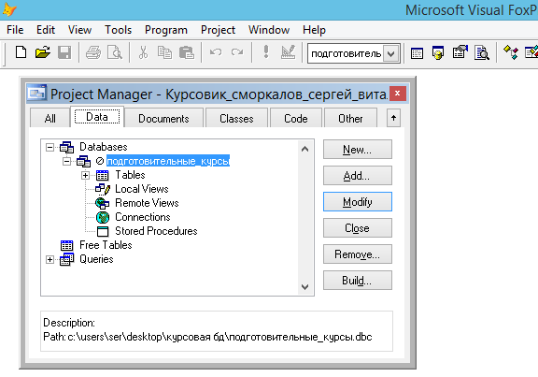This screenshot has height=377, width=538.
Task: Open the File menu
Action: click(15, 30)
